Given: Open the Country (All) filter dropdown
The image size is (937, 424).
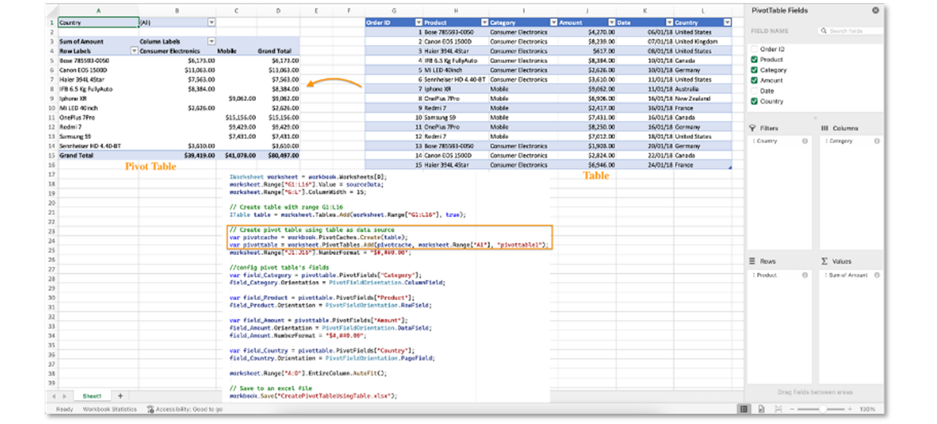Looking at the screenshot, I should click(211, 22).
